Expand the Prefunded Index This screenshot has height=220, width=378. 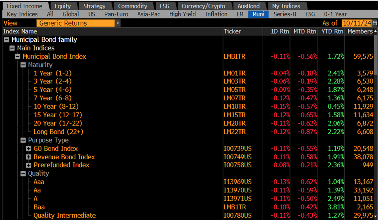coord(29,165)
